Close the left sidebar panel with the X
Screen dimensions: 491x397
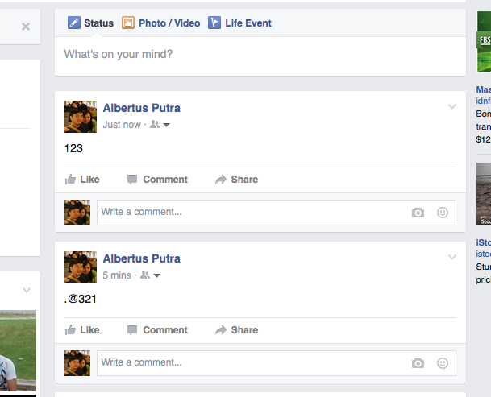coord(26,27)
